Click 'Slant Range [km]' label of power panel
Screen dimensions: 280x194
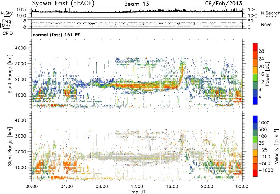pos(10,74)
